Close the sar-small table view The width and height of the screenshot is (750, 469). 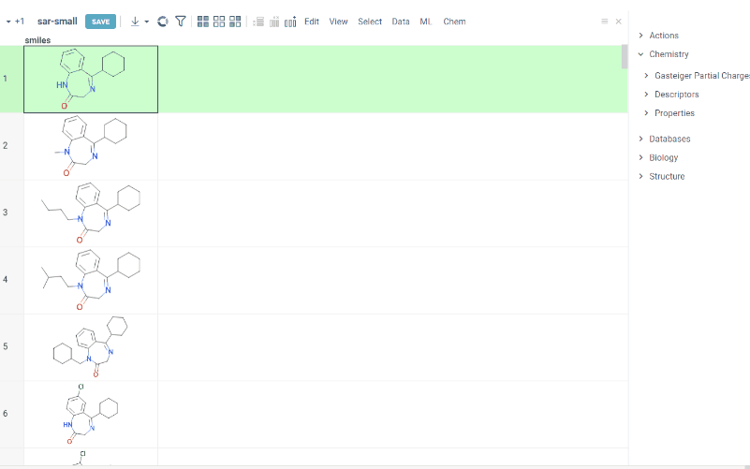pos(619,22)
